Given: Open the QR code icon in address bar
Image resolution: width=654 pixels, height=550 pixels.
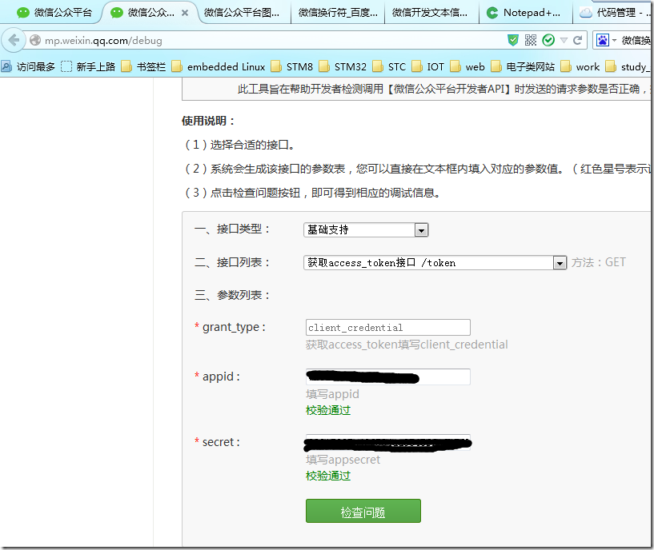Looking at the screenshot, I should (x=531, y=40).
